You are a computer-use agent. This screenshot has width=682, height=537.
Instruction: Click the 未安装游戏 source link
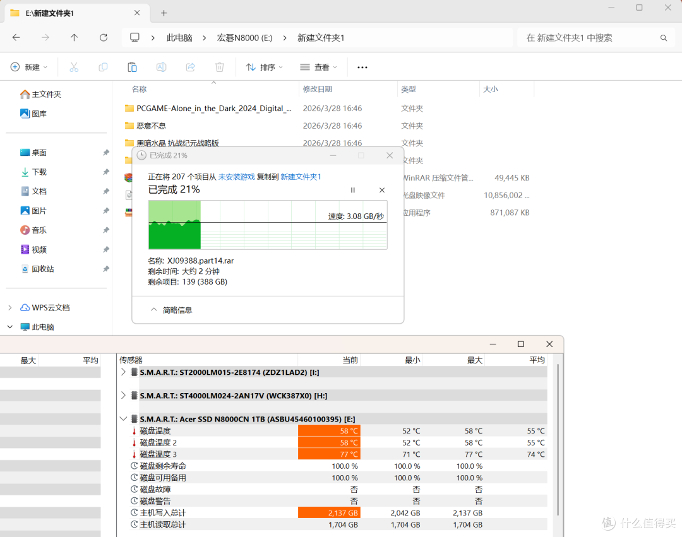tap(236, 177)
